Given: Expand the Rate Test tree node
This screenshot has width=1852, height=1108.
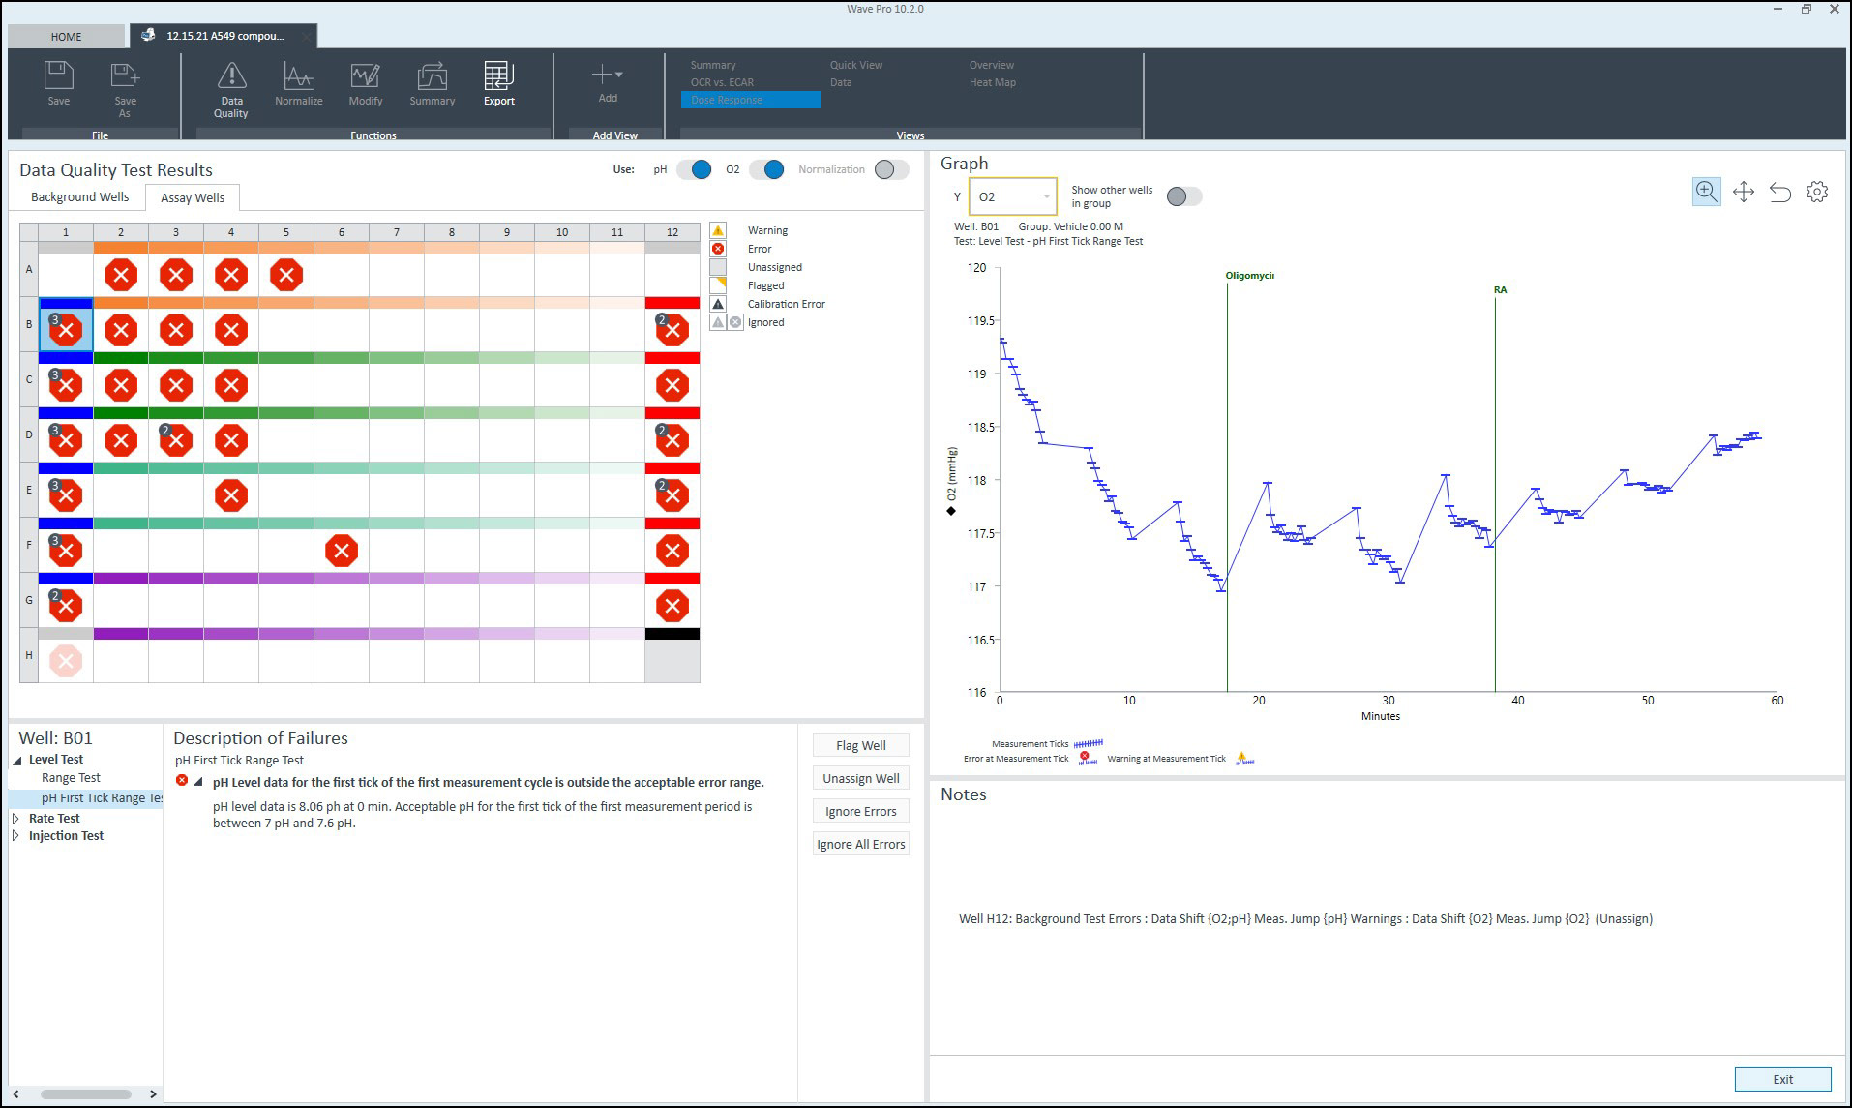Looking at the screenshot, I should pyautogui.click(x=15, y=819).
